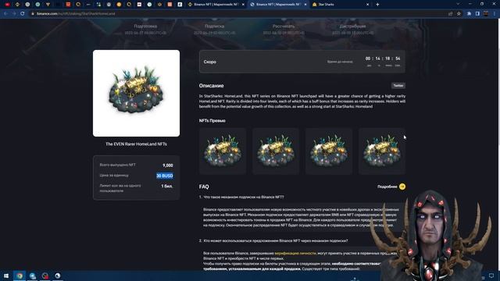The image size is (500, 281).
Task: Open the taskbar app with the red badge
Action: click(x=45, y=276)
